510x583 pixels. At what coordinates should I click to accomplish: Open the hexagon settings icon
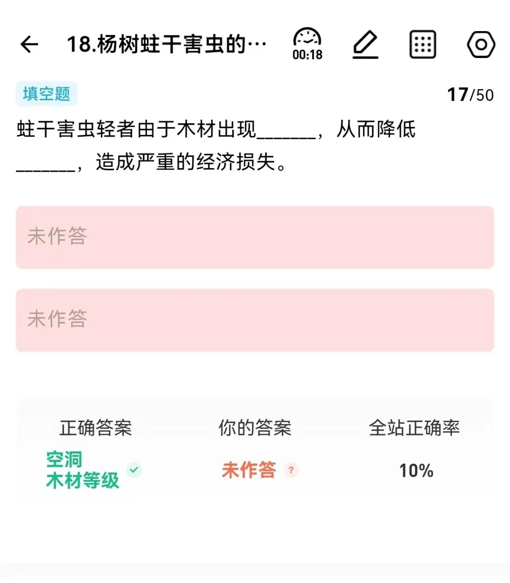[481, 44]
